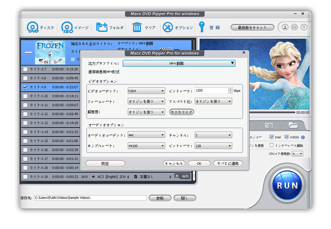Click the big blue RUN button
Viewport: 331px width, 229px height.
pos(287,185)
